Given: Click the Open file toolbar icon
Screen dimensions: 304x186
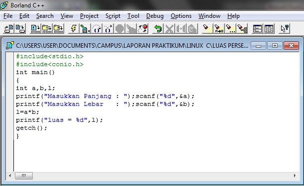Looking at the screenshot, I should click(9, 29).
